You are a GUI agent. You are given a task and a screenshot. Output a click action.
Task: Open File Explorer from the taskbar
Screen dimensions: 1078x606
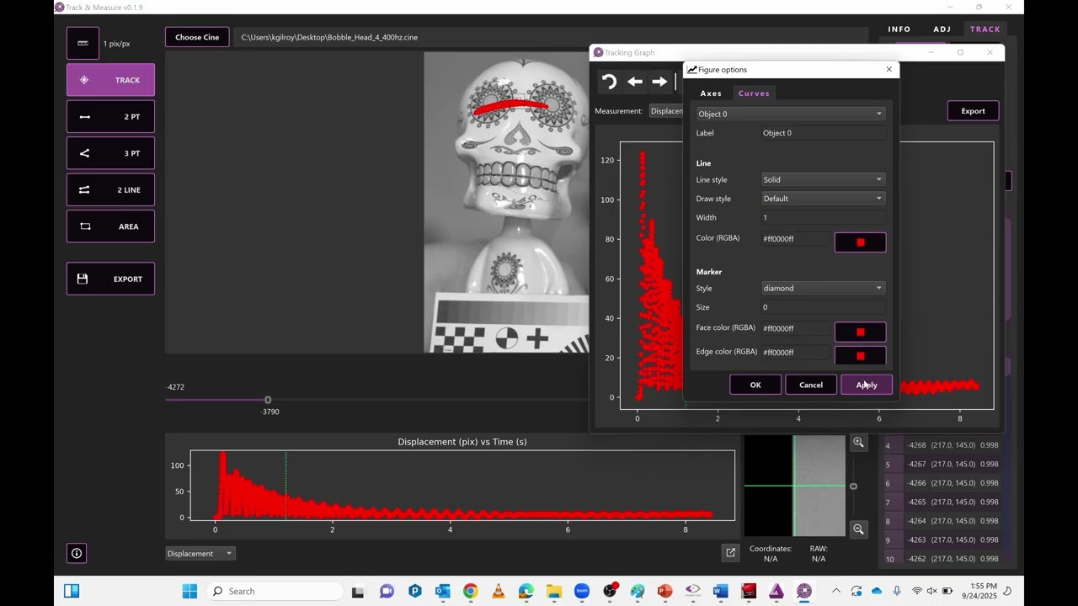553,591
